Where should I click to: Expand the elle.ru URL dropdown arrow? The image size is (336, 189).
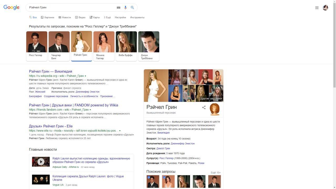tap(120, 131)
